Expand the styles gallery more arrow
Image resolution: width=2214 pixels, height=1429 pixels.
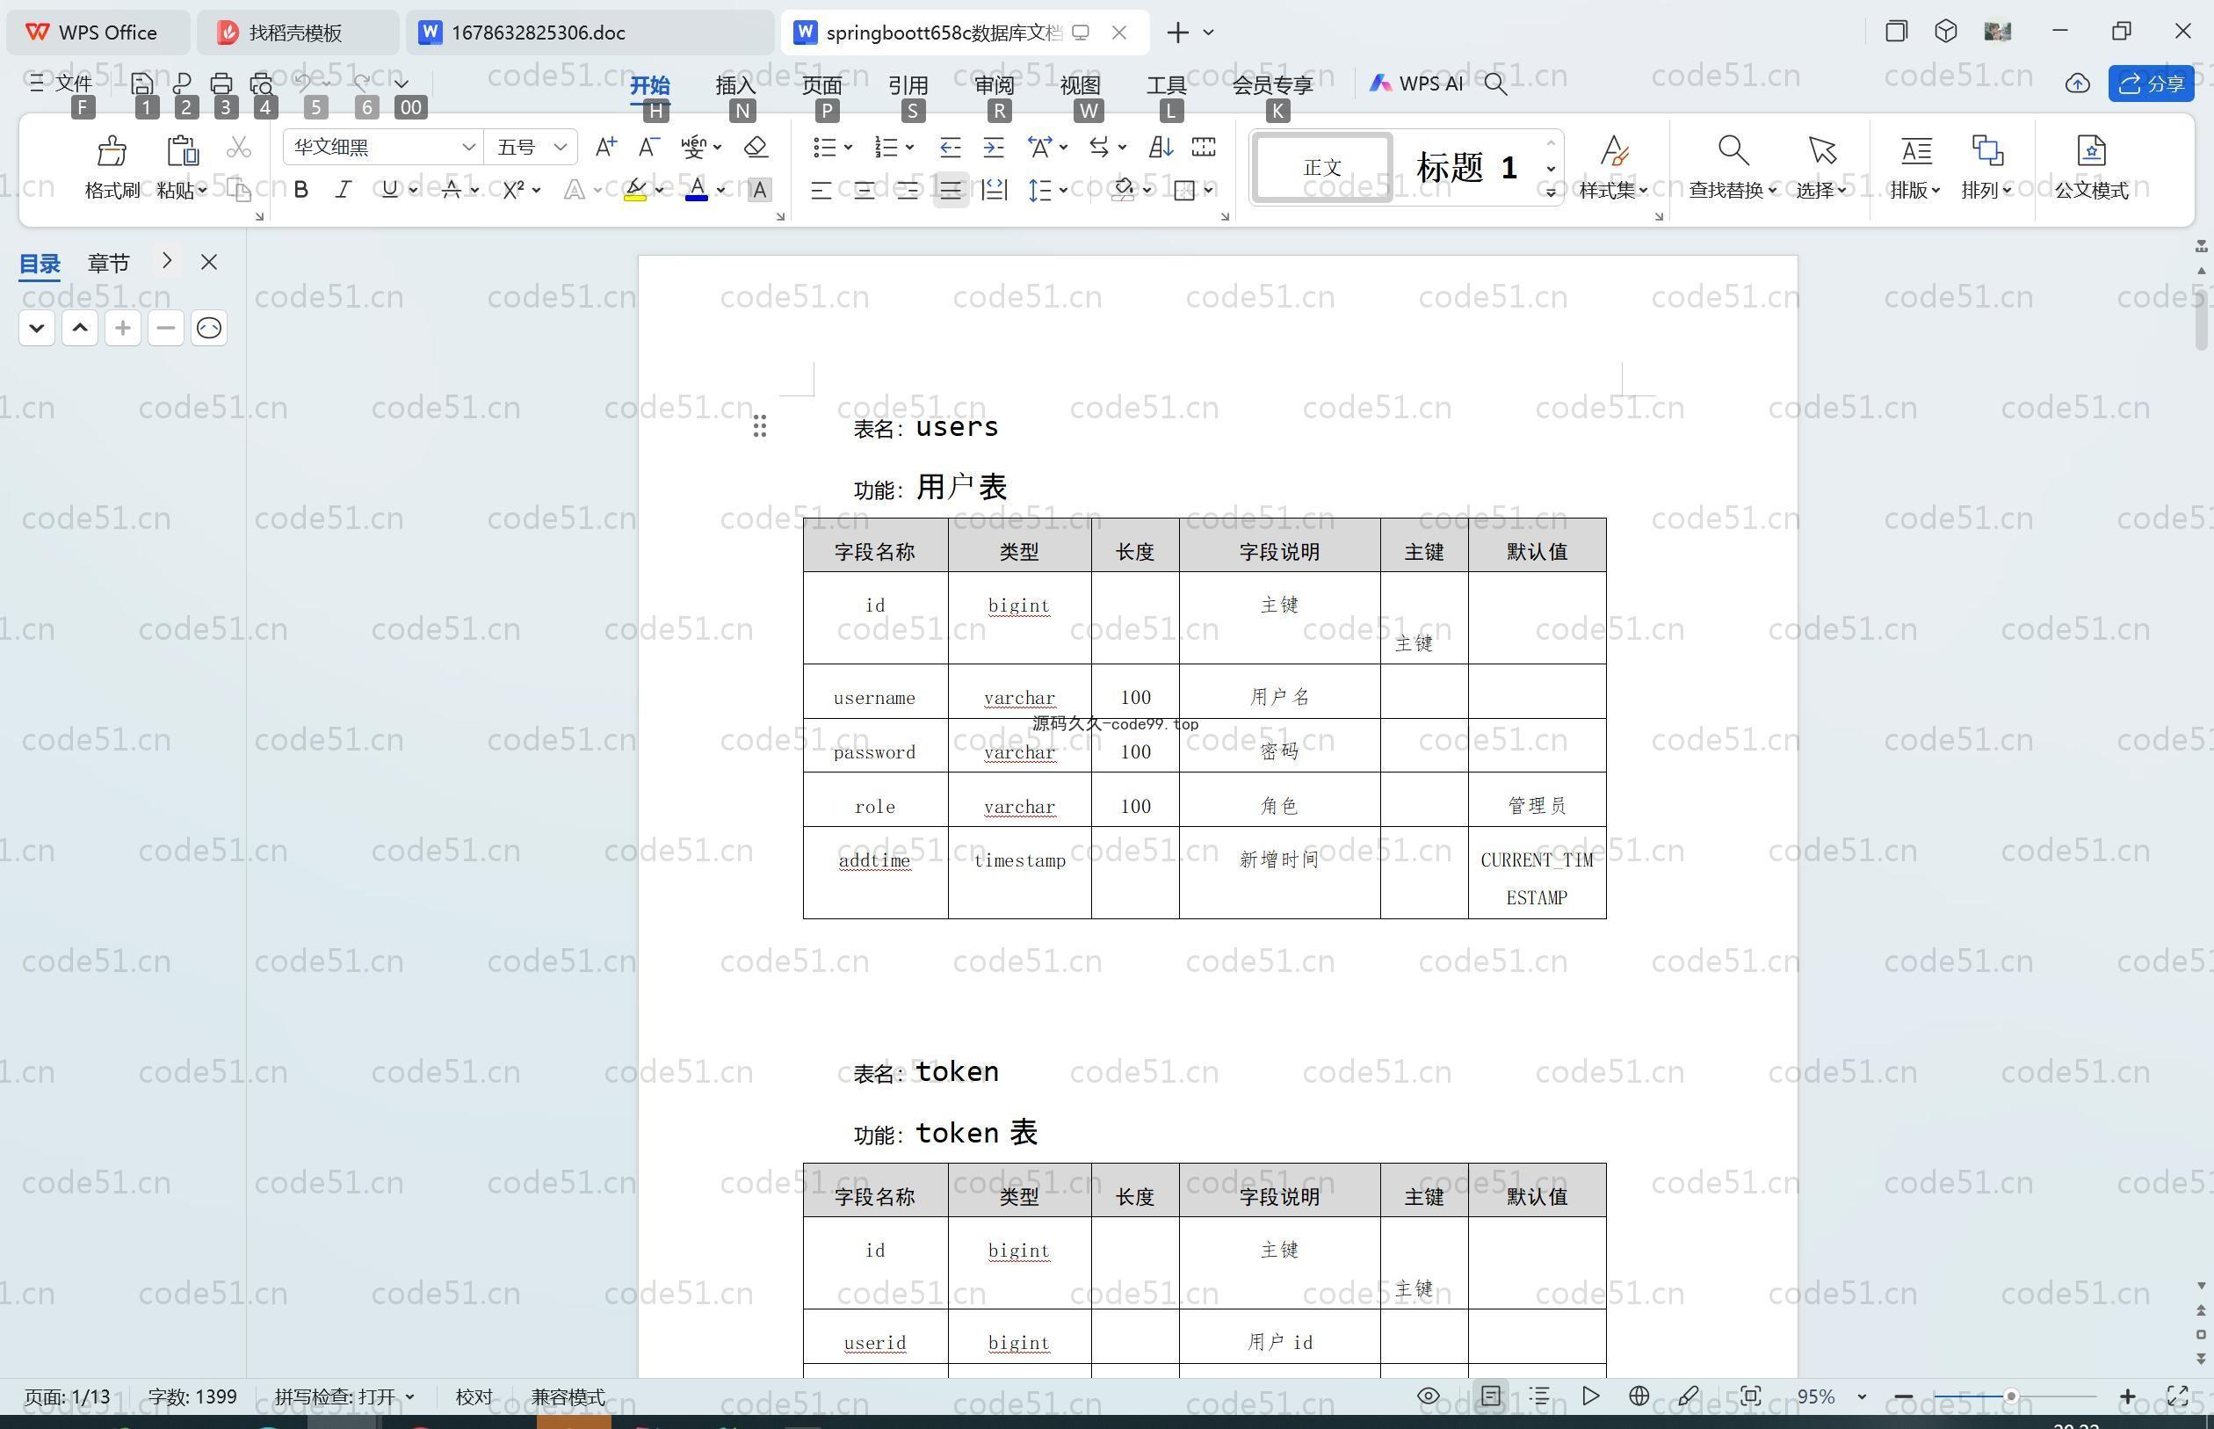pos(1551,192)
